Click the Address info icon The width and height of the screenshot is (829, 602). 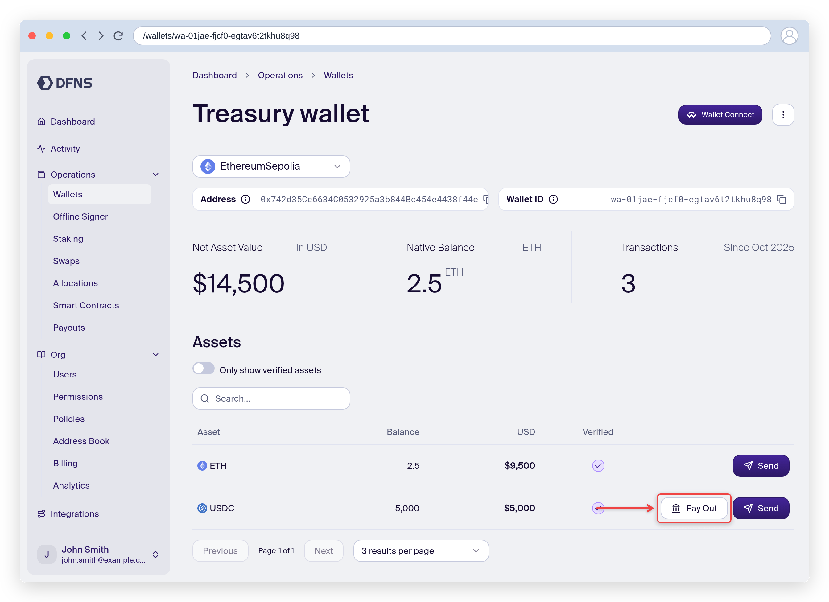click(245, 199)
